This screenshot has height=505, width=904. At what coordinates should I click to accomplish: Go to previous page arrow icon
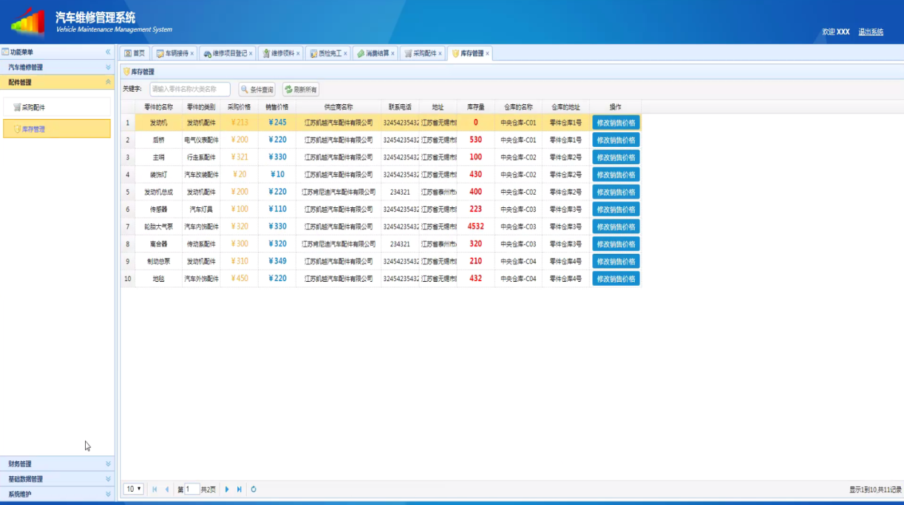tap(167, 489)
